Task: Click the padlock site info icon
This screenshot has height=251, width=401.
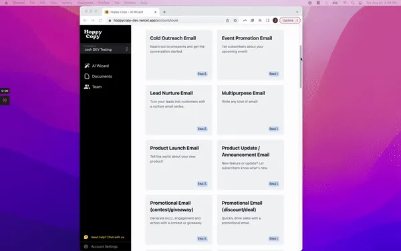Action: pos(110,20)
